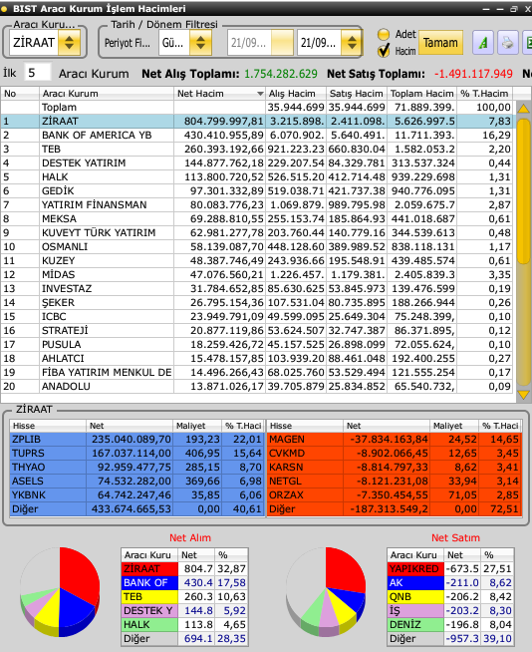Click the Tamam button
This screenshot has width=532, height=652.
pos(440,43)
